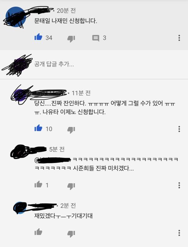Open the first commenter's profile avatar

(x=16, y=17)
